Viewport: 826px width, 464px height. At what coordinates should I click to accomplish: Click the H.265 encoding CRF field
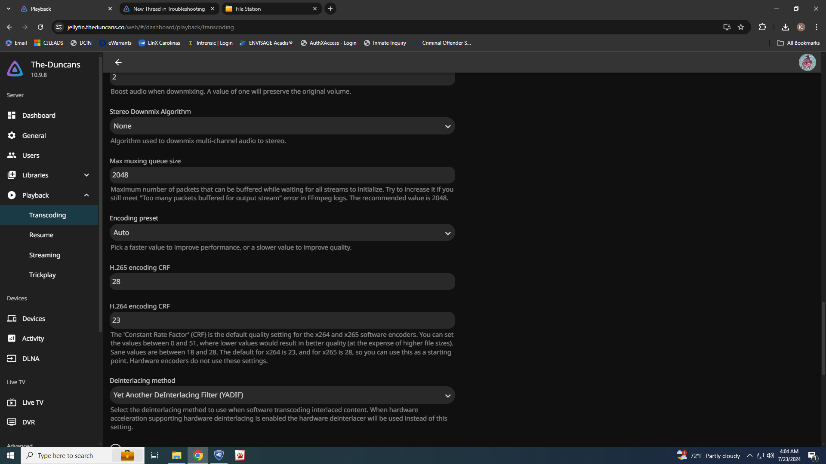(x=282, y=282)
